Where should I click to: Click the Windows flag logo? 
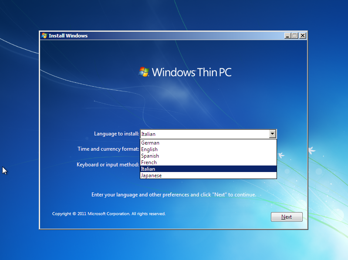(x=144, y=72)
